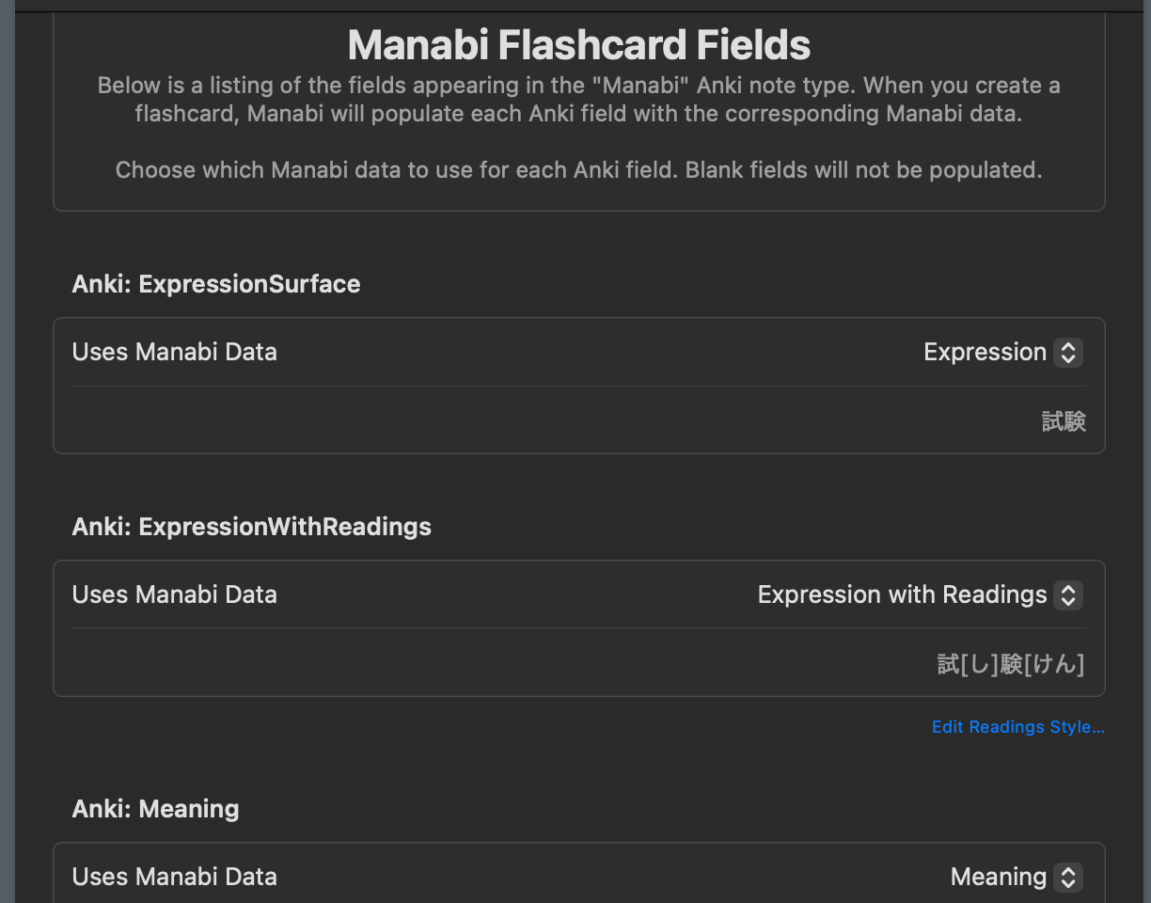Image resolution: width=1151 pixels, height=903 pixels.
Task: Click Uses Manabi Data label under ExpressionSurface
Action: pyautogui.click(x=175, y=353)
